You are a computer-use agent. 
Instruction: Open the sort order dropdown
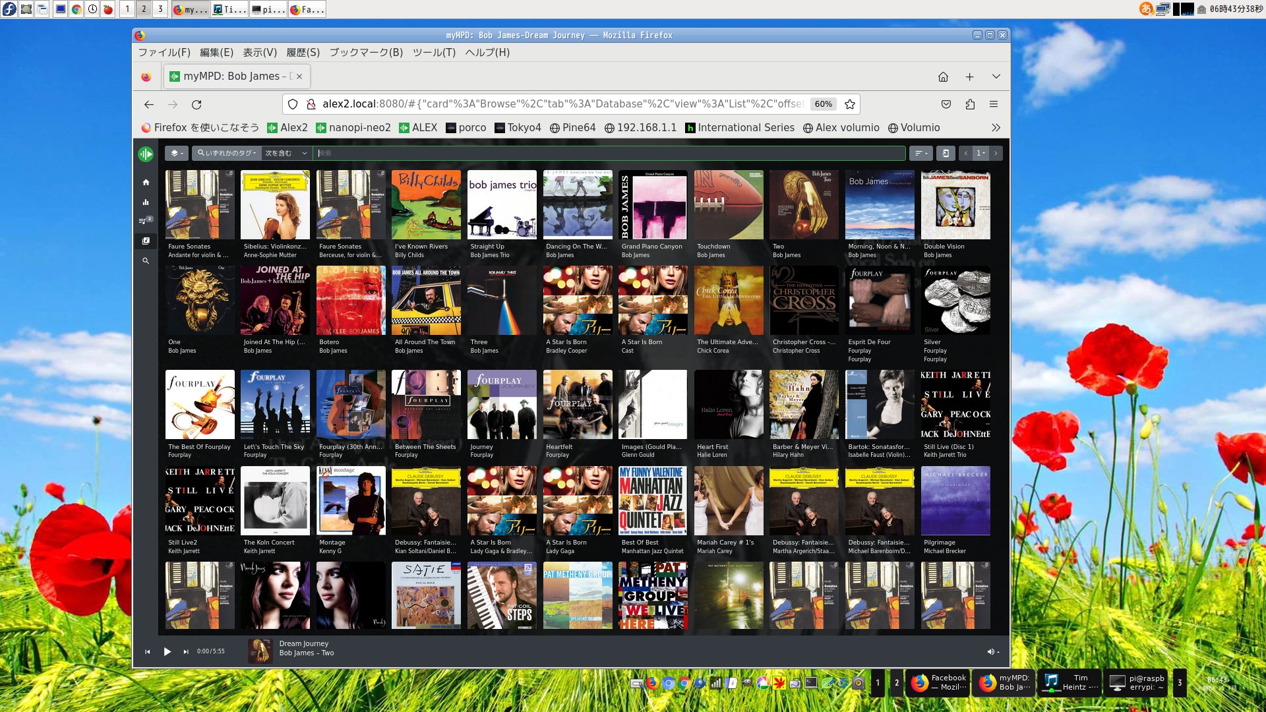[920, 153]
